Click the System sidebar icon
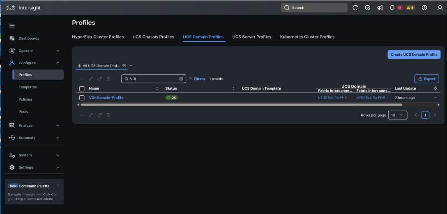The image size is (447, 214). pyautogui.click(x=12, y=155)
